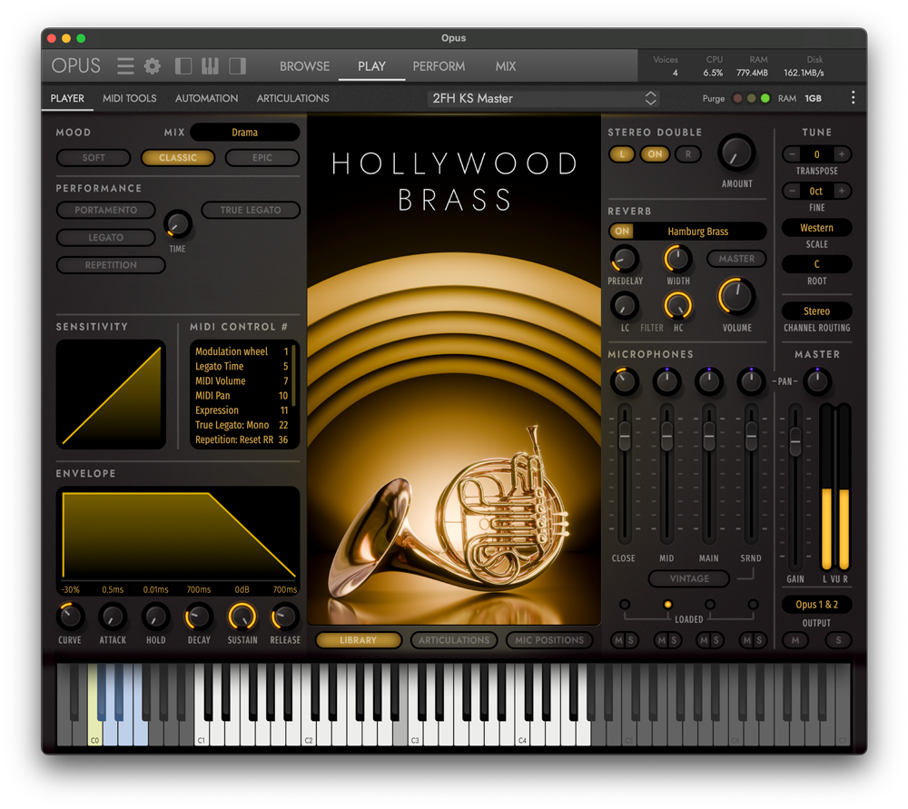Toggle the left sidebar panel icon

point(183,66)
